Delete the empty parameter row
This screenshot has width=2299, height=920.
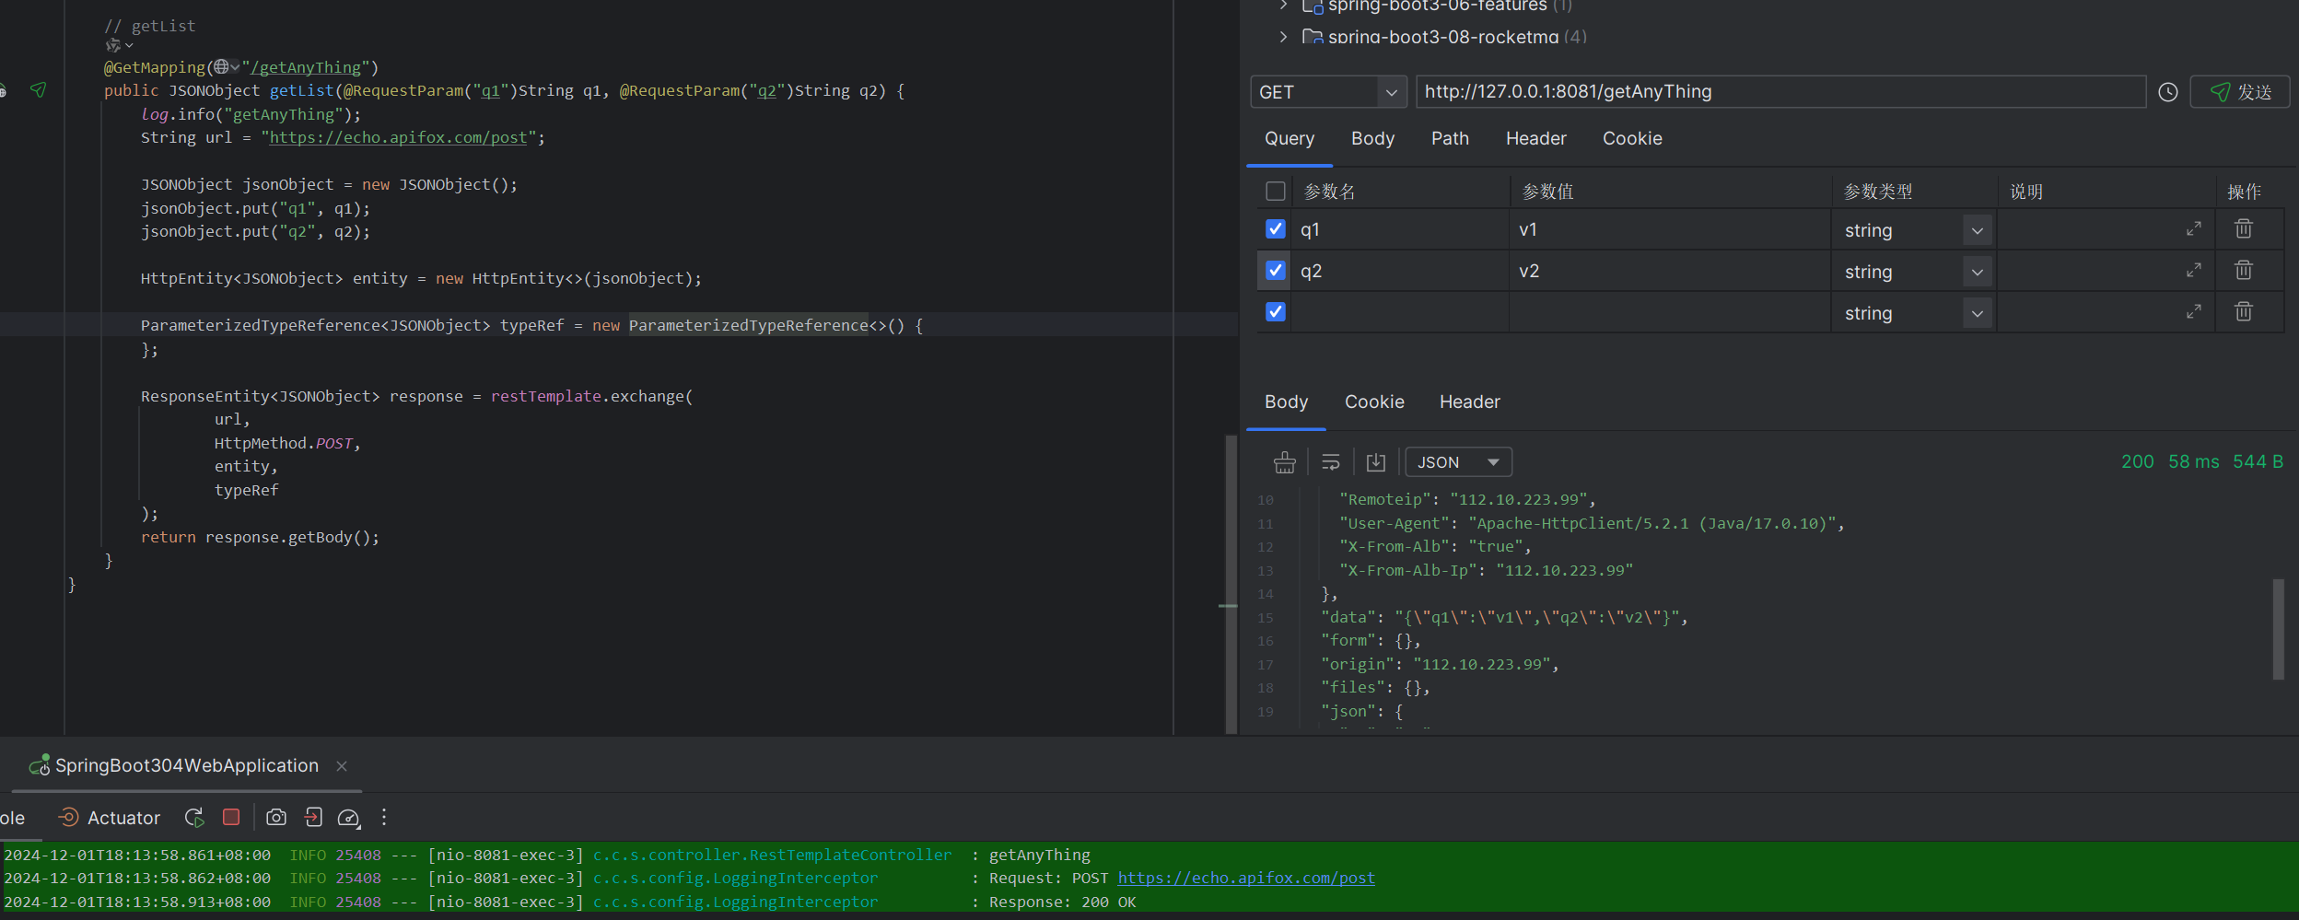coord(2244,311)
